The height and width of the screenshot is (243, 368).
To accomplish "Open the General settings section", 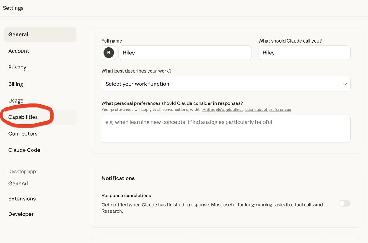I will [40, 35].
